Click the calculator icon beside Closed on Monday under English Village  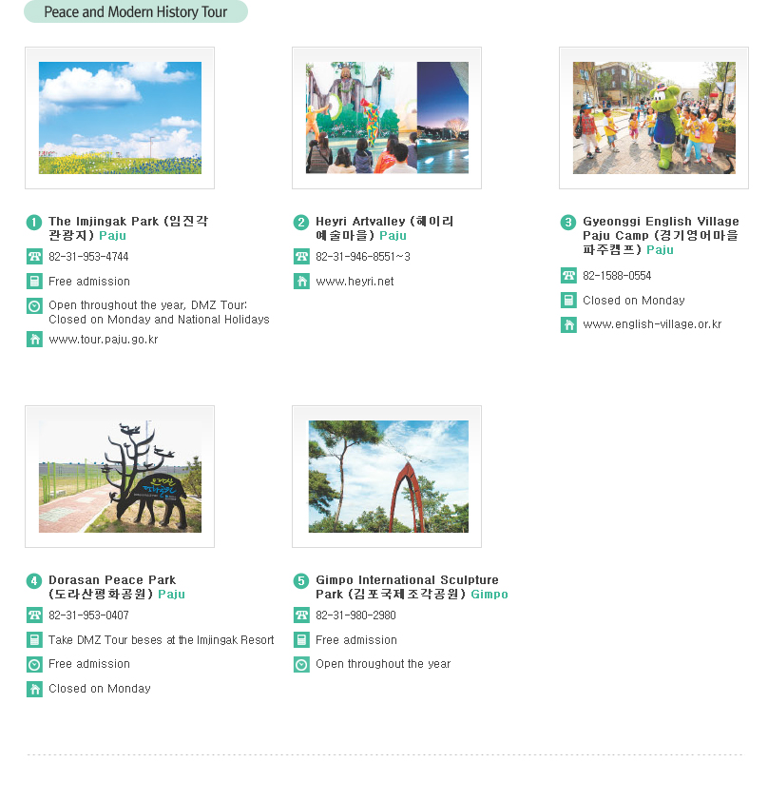[568, 300]
